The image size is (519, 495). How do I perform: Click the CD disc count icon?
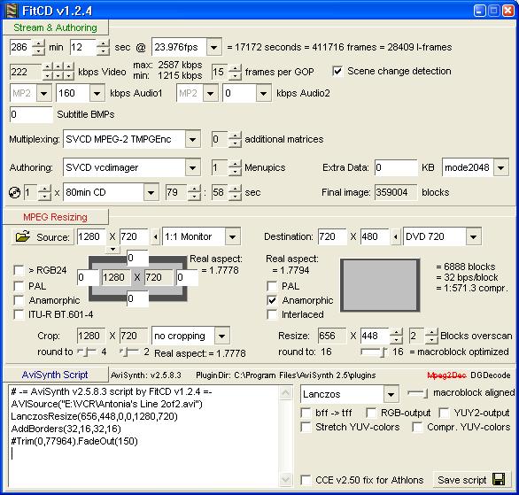14,192
